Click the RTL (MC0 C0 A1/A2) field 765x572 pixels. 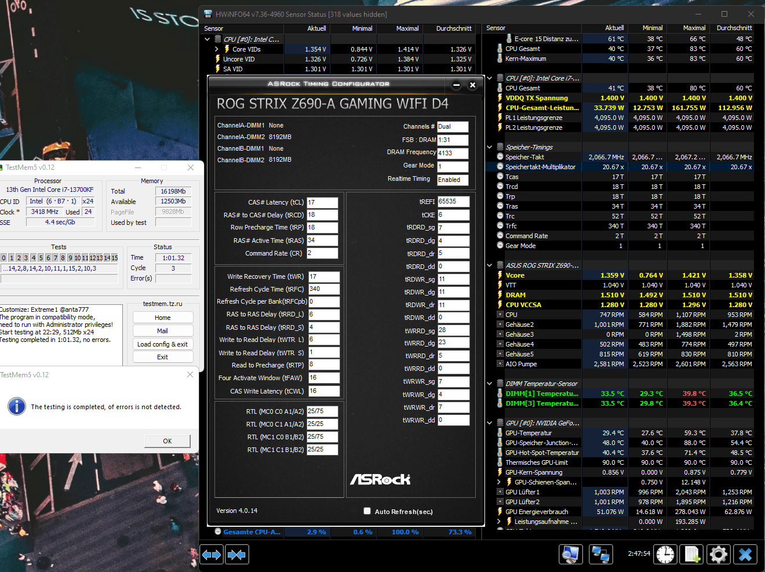click(322, 411)
